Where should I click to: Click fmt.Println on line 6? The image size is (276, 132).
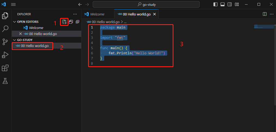[x=120, y=53]
